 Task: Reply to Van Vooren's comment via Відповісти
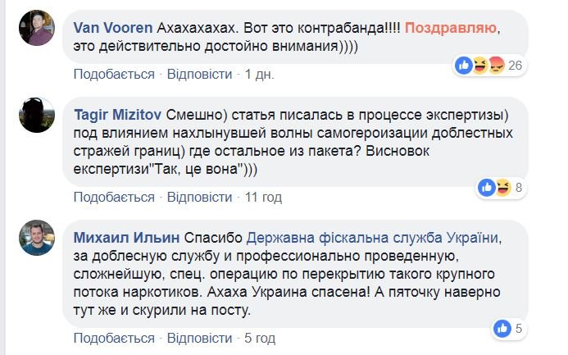(199, 74)
